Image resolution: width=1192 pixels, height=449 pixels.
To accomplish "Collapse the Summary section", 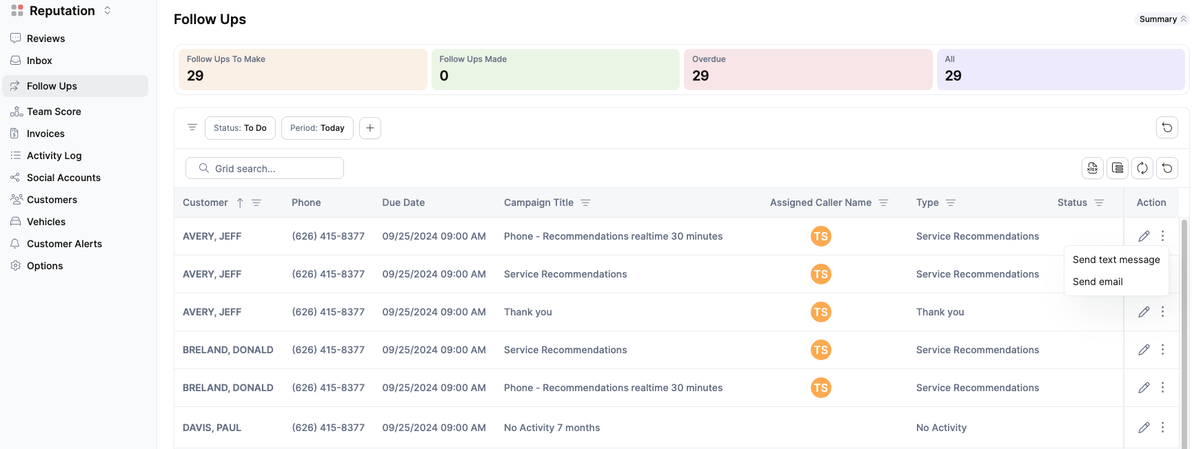I will 1162,19.
